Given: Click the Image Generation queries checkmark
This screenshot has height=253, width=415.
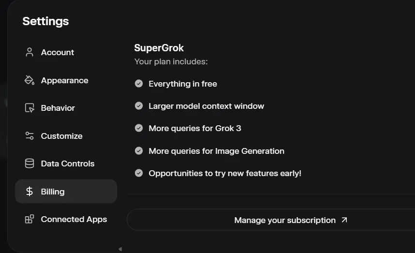Looking at the screenshot, I should pos(139,151).
